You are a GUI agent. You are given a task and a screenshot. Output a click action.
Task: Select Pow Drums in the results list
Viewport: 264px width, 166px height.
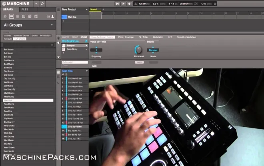pos(28,104)
